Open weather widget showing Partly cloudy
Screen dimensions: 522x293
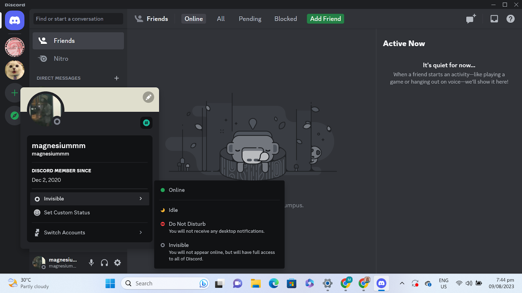[x=29, y=283]
